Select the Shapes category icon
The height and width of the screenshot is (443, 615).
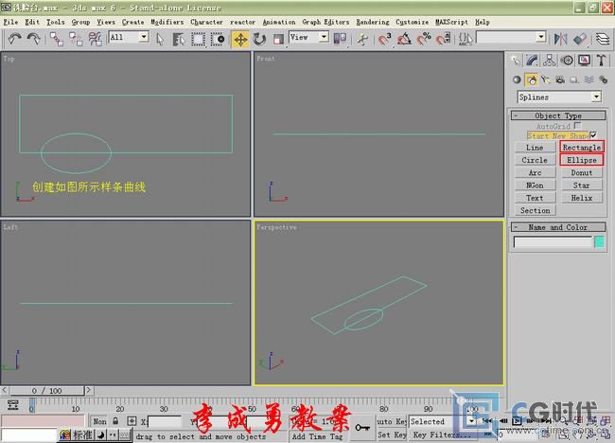point(532,80)
